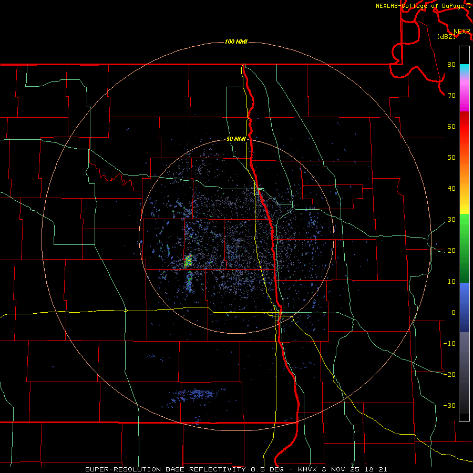
Task: Click the 60 value on the color scale
Action: (x=451, y=127)
